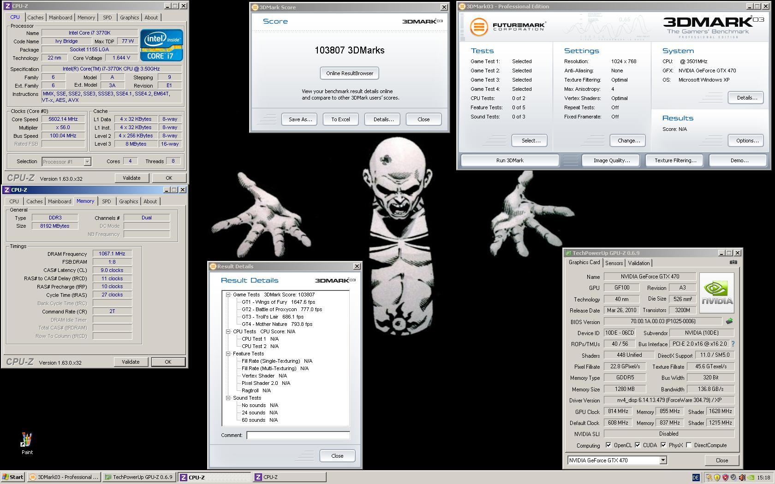Click the NVIDIA logo in GPU-Z

coord(716,293)
